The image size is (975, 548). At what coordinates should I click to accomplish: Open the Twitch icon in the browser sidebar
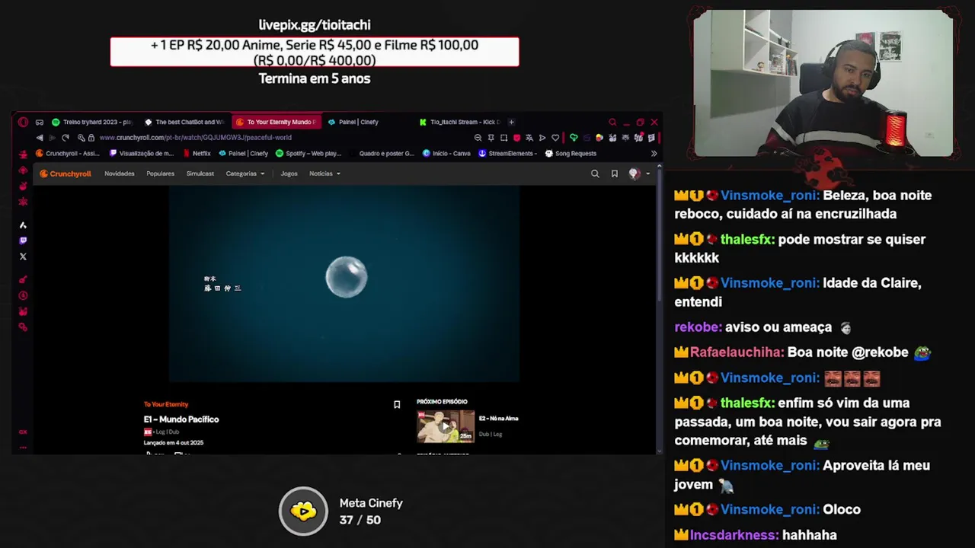pyautogui.click(x=23, y=241)
